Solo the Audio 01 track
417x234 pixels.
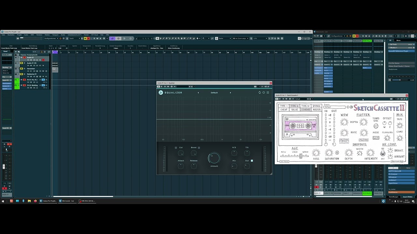(x=24, y=58)
